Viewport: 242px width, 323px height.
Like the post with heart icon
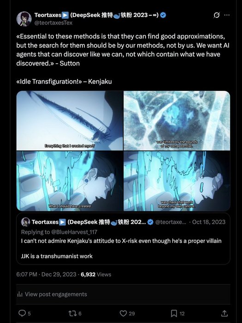[123, 313]
